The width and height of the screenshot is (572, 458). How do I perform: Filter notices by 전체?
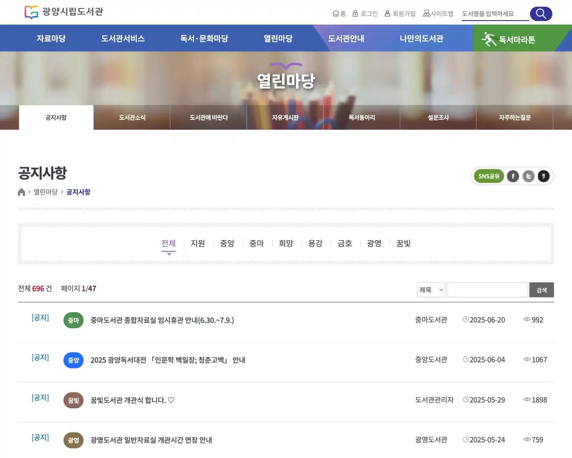(x=168, y=243)
